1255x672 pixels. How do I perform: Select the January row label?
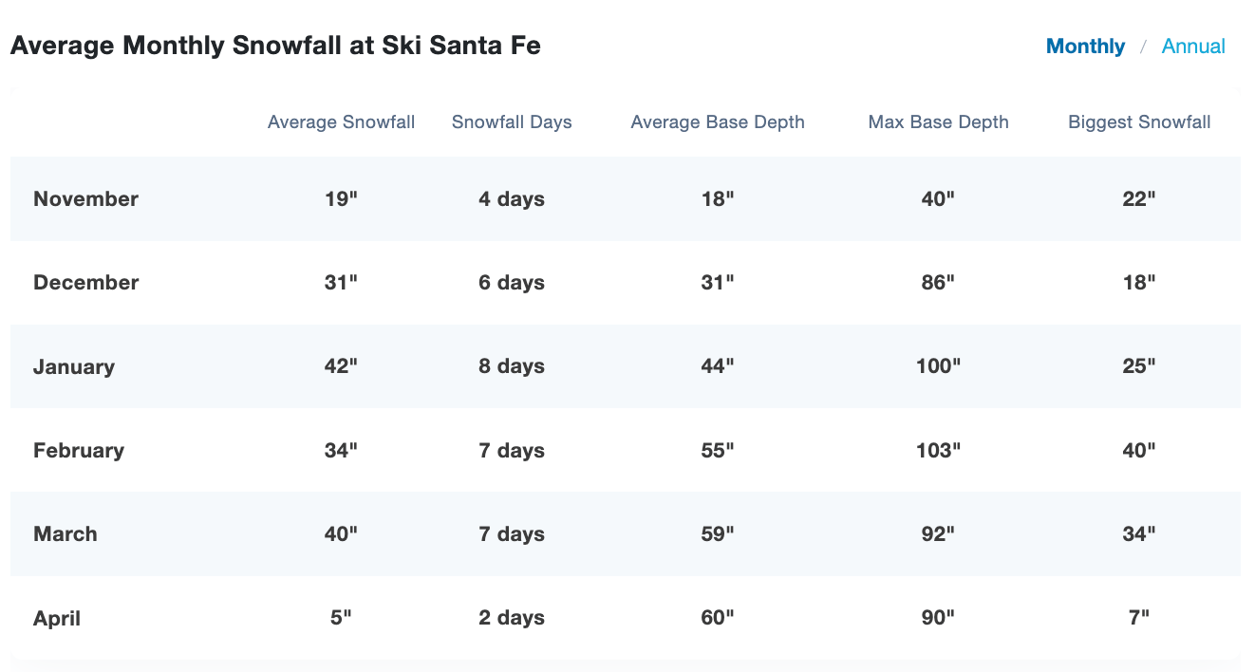click(73, 367)
